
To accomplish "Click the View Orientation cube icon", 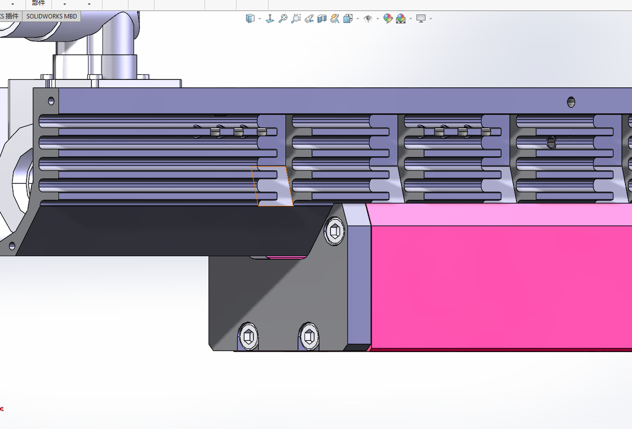I will [348, 19].
